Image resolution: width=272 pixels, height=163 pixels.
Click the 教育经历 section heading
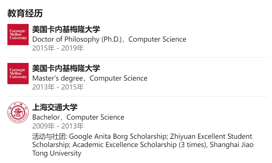25,13
